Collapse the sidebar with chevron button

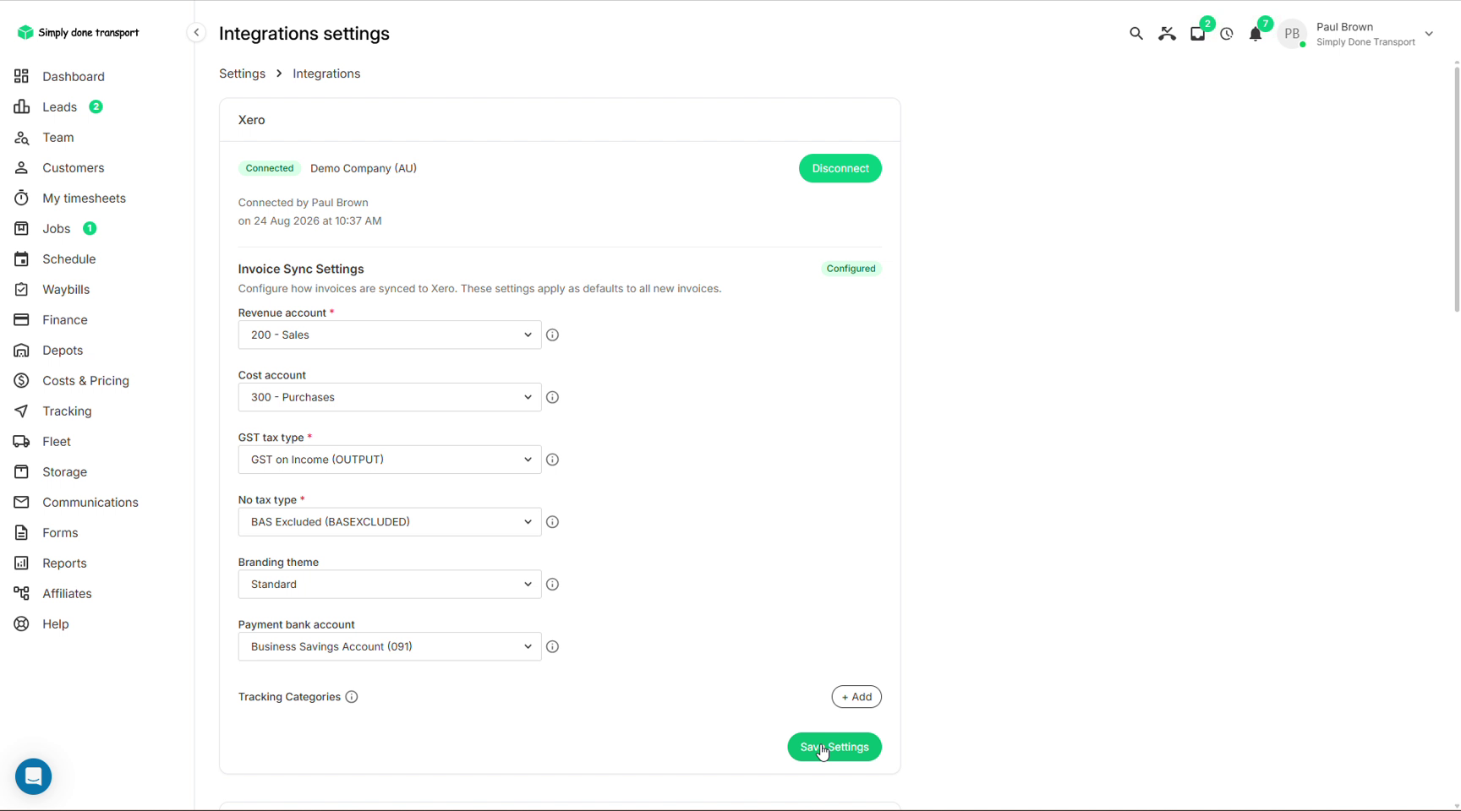point(196,32)
